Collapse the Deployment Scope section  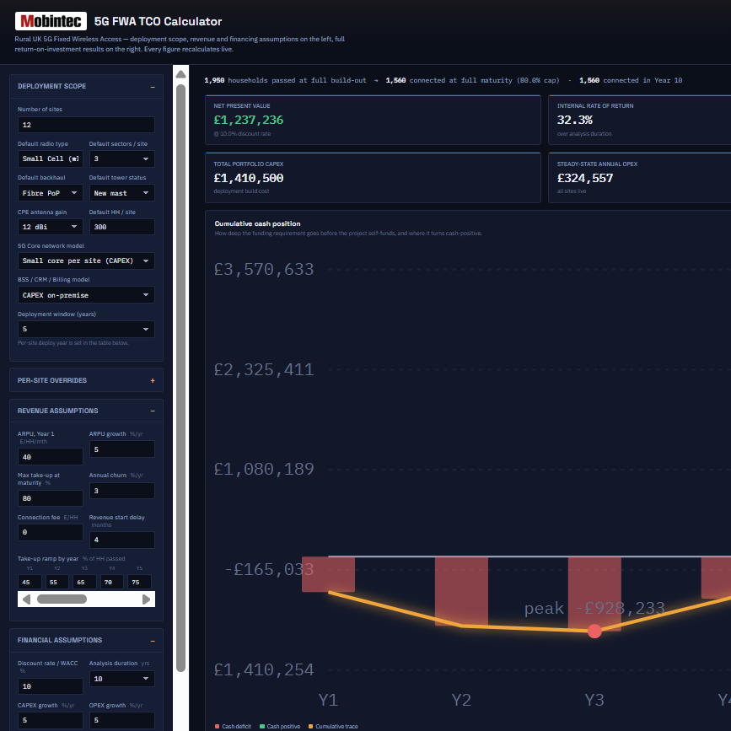153,87
